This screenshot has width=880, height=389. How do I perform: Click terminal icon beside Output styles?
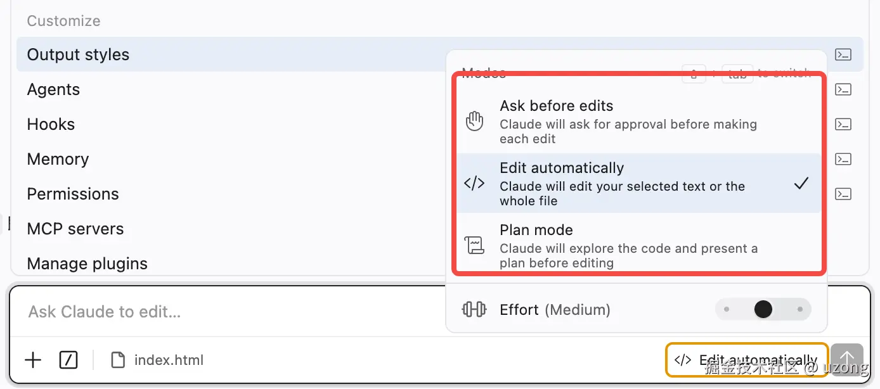[843, 54]
